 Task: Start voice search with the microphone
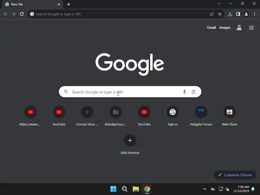[184, 92]
